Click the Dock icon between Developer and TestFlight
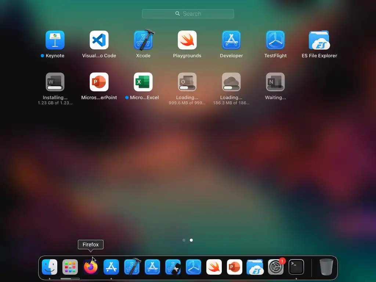 (173, 267)
